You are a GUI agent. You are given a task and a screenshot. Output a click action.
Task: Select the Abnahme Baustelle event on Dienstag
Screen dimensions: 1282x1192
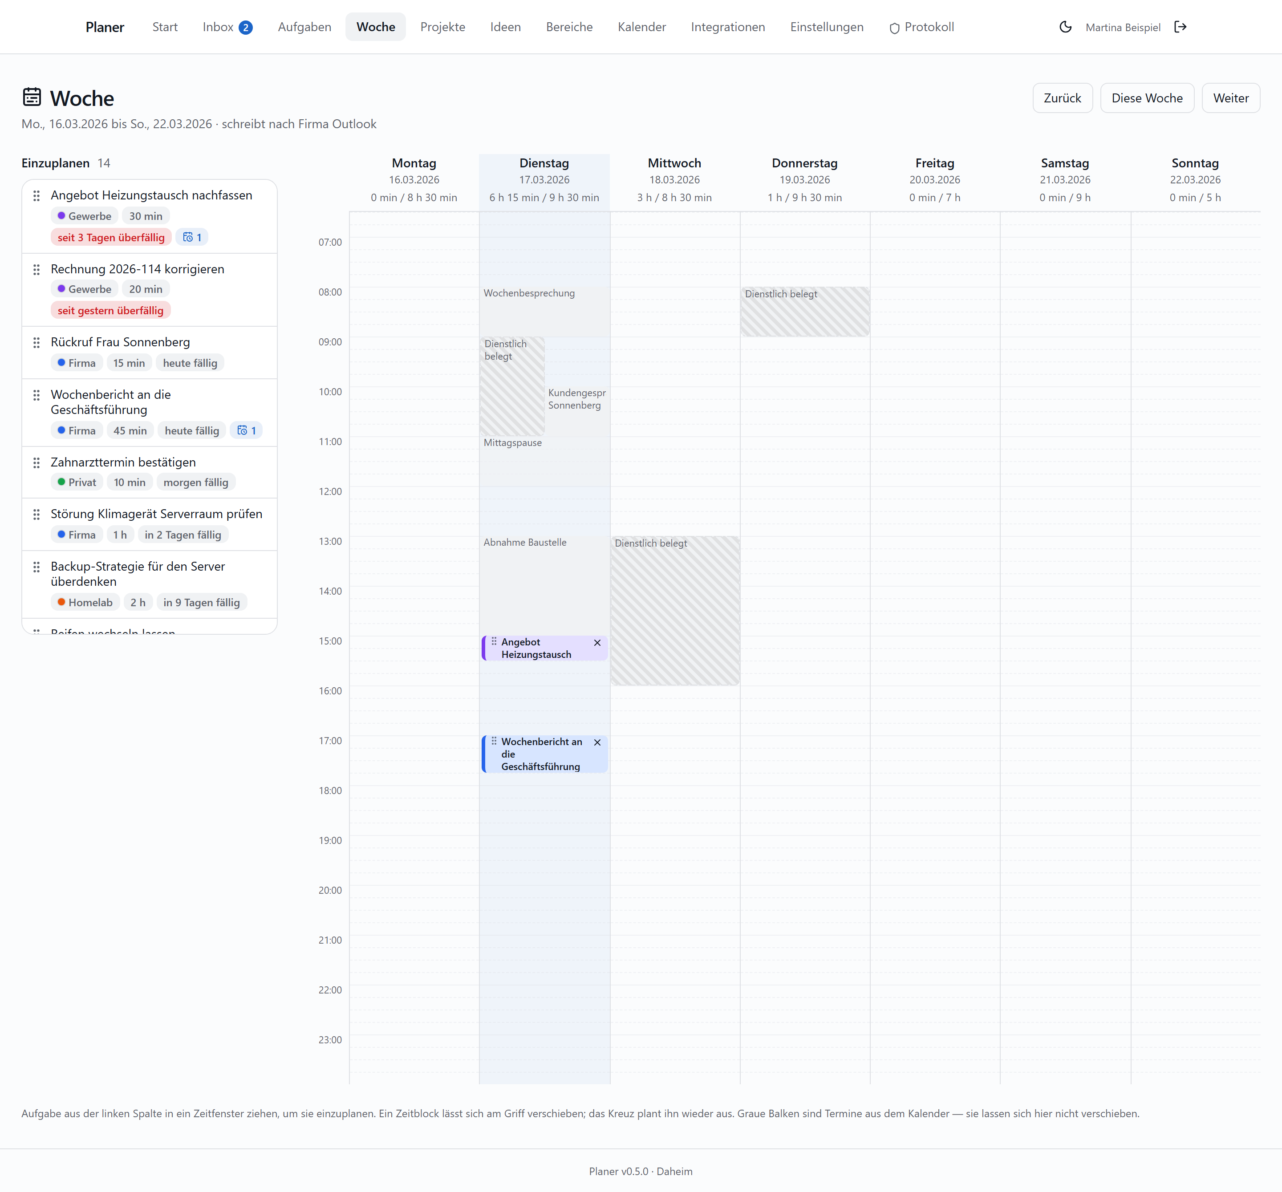(544, 585)
